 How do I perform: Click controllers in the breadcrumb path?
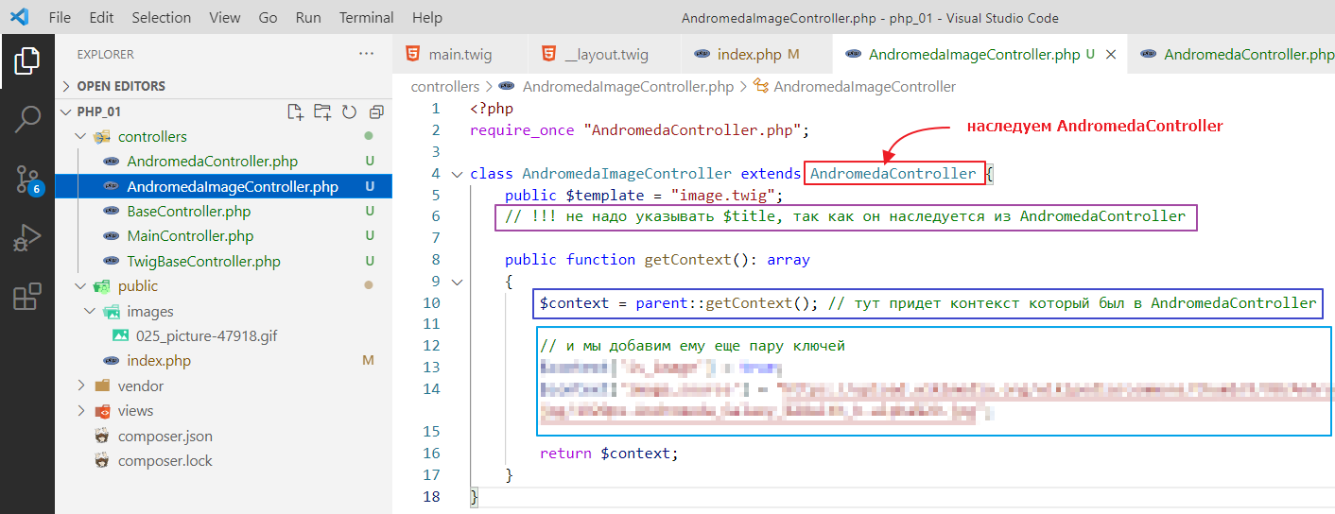(445, 86)
